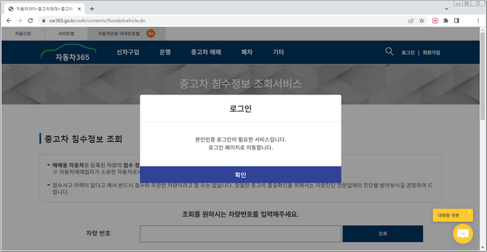Open the 중고차 매매 menu

206,52
